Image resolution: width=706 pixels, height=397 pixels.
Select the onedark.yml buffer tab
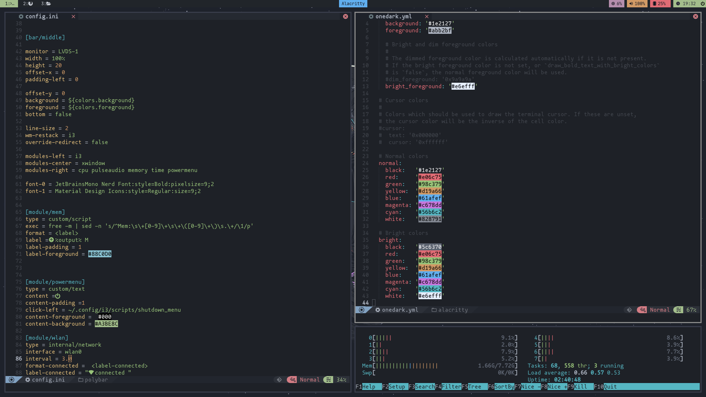coord(393,17)
